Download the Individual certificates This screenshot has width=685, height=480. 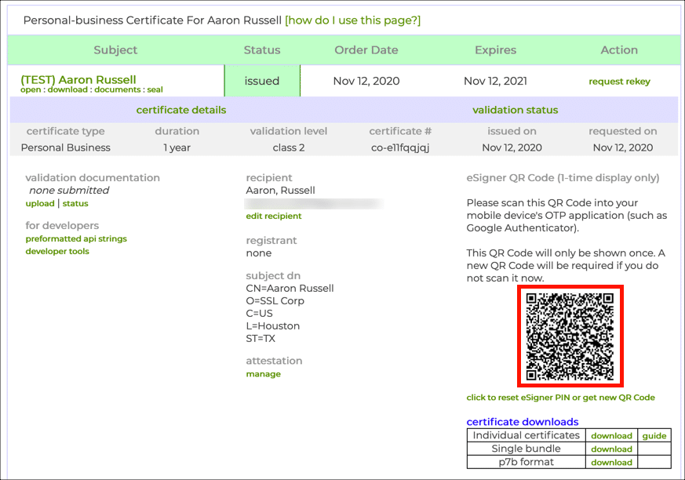[611, 436]
